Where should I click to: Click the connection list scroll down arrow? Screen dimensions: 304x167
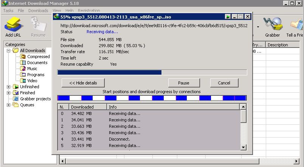[x=243, y=147]
